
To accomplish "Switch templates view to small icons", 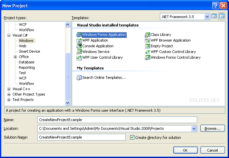I will 222,16.
